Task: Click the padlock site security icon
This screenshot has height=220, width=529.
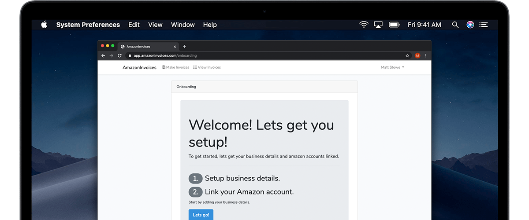Action: pyautogui.click(x=130, y=55)
